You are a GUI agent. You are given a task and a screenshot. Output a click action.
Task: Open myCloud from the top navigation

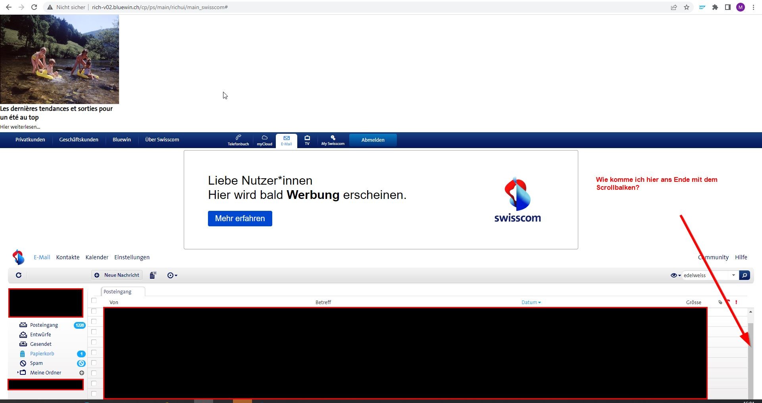pos(264,140)
